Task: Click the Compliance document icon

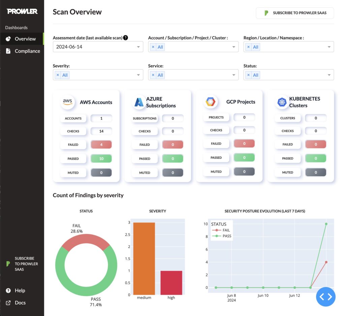Action: coord(8,51)
